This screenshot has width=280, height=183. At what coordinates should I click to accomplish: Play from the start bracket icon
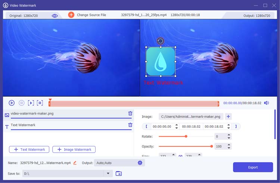(31, 103)
